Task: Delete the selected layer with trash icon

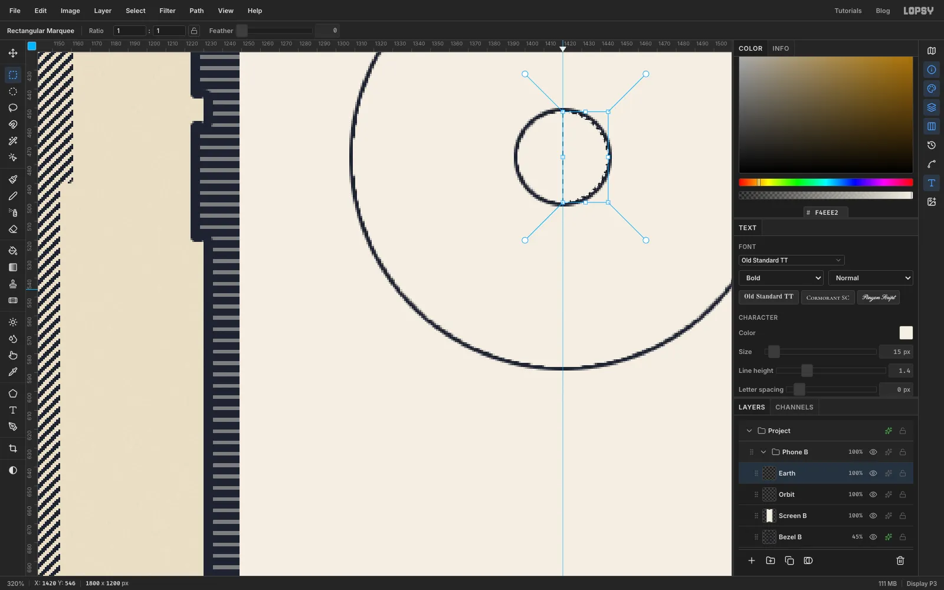Action: [x=900, y=560]
